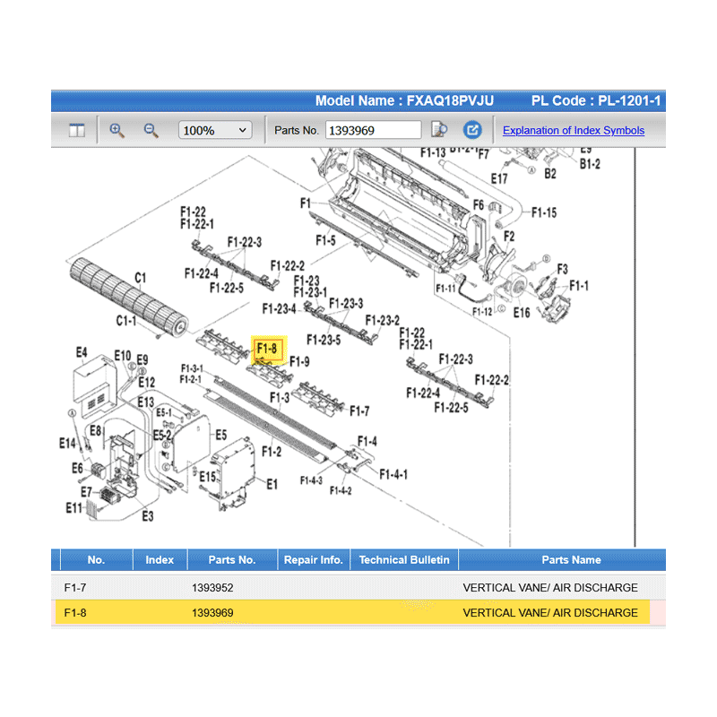Click the Repair Info. column header
This screenshot has width=717, height=717.
[x=313, y=559]
